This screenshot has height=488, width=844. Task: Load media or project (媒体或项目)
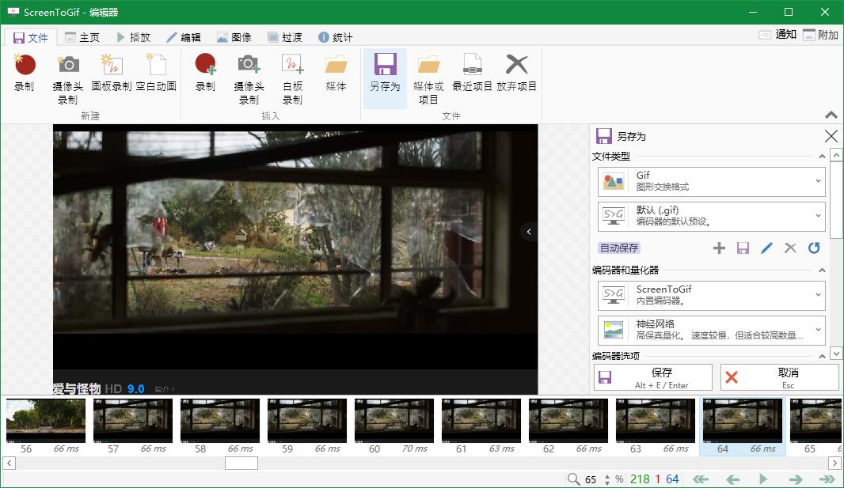(428, 80)
